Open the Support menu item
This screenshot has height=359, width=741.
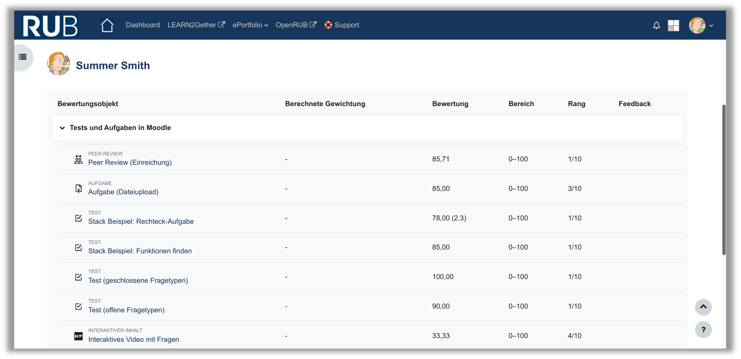[x=342, y=25]
